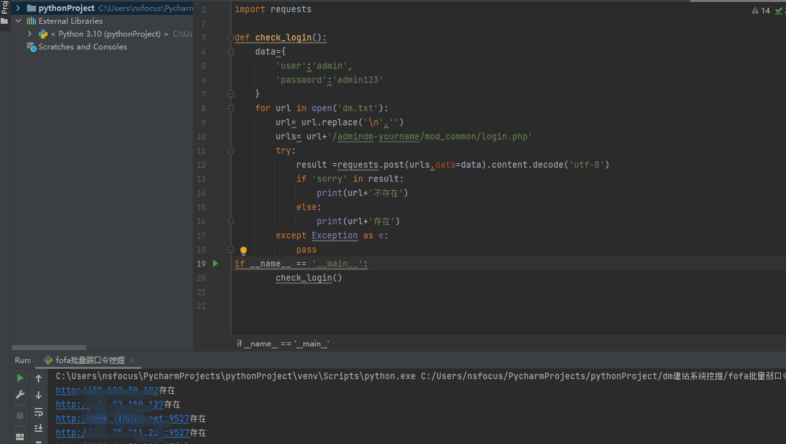Click the login.php path string line 10
Viewport: 786px width, 444px height.
point(430,137)
